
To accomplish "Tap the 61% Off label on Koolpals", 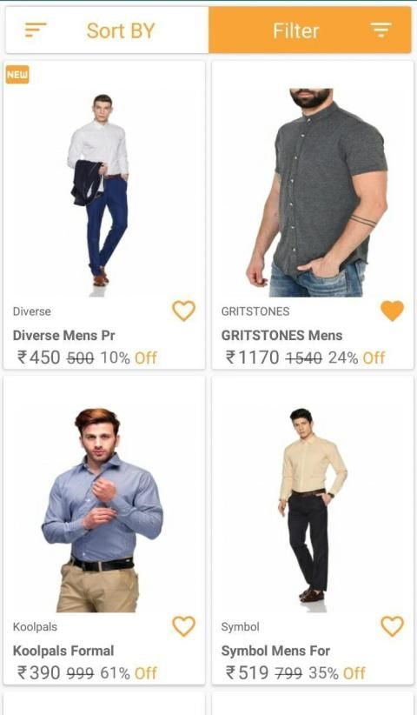I will coord(129,673).
